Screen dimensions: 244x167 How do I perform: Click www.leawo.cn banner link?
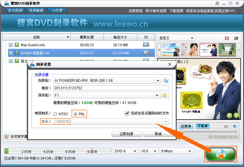(121, 24)
